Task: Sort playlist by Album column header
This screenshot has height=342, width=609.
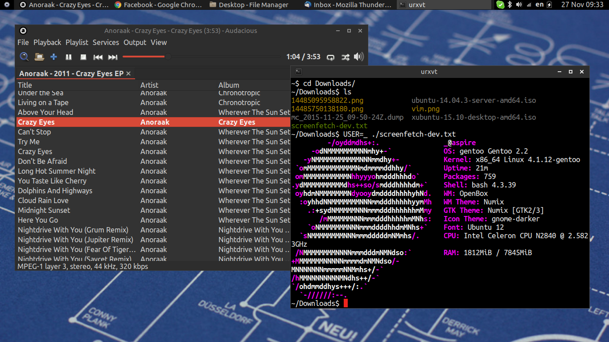Action: click(253, 85)
